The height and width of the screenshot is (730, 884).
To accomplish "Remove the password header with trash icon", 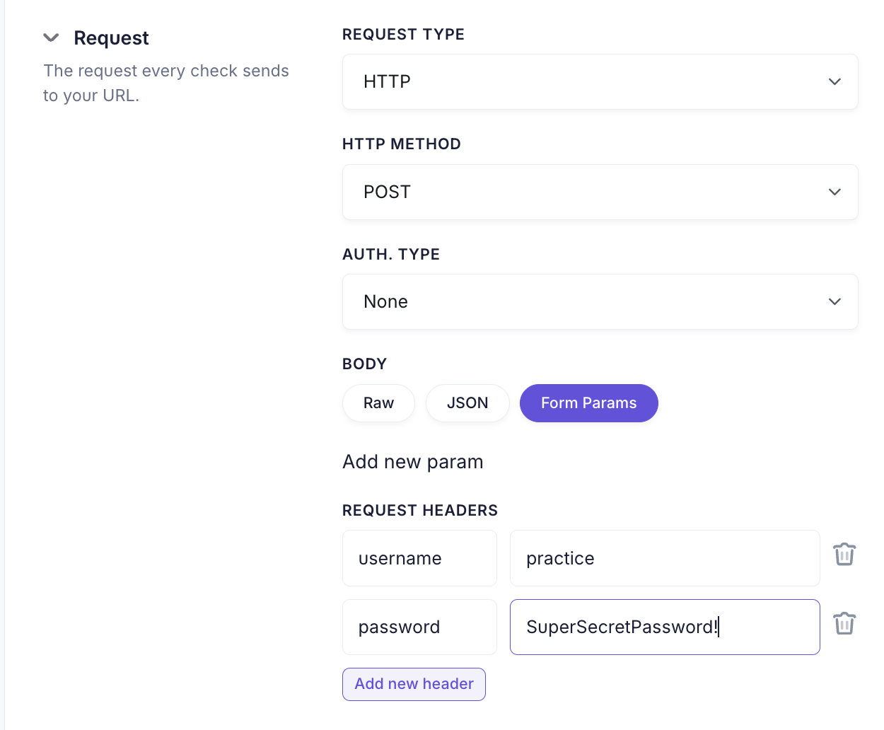I will (x=844, y=624).
